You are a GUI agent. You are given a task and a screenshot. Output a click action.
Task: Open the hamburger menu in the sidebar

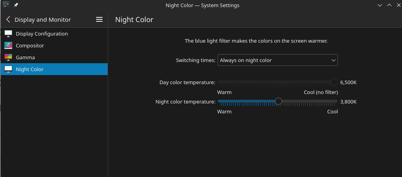[x=99, y=19]
